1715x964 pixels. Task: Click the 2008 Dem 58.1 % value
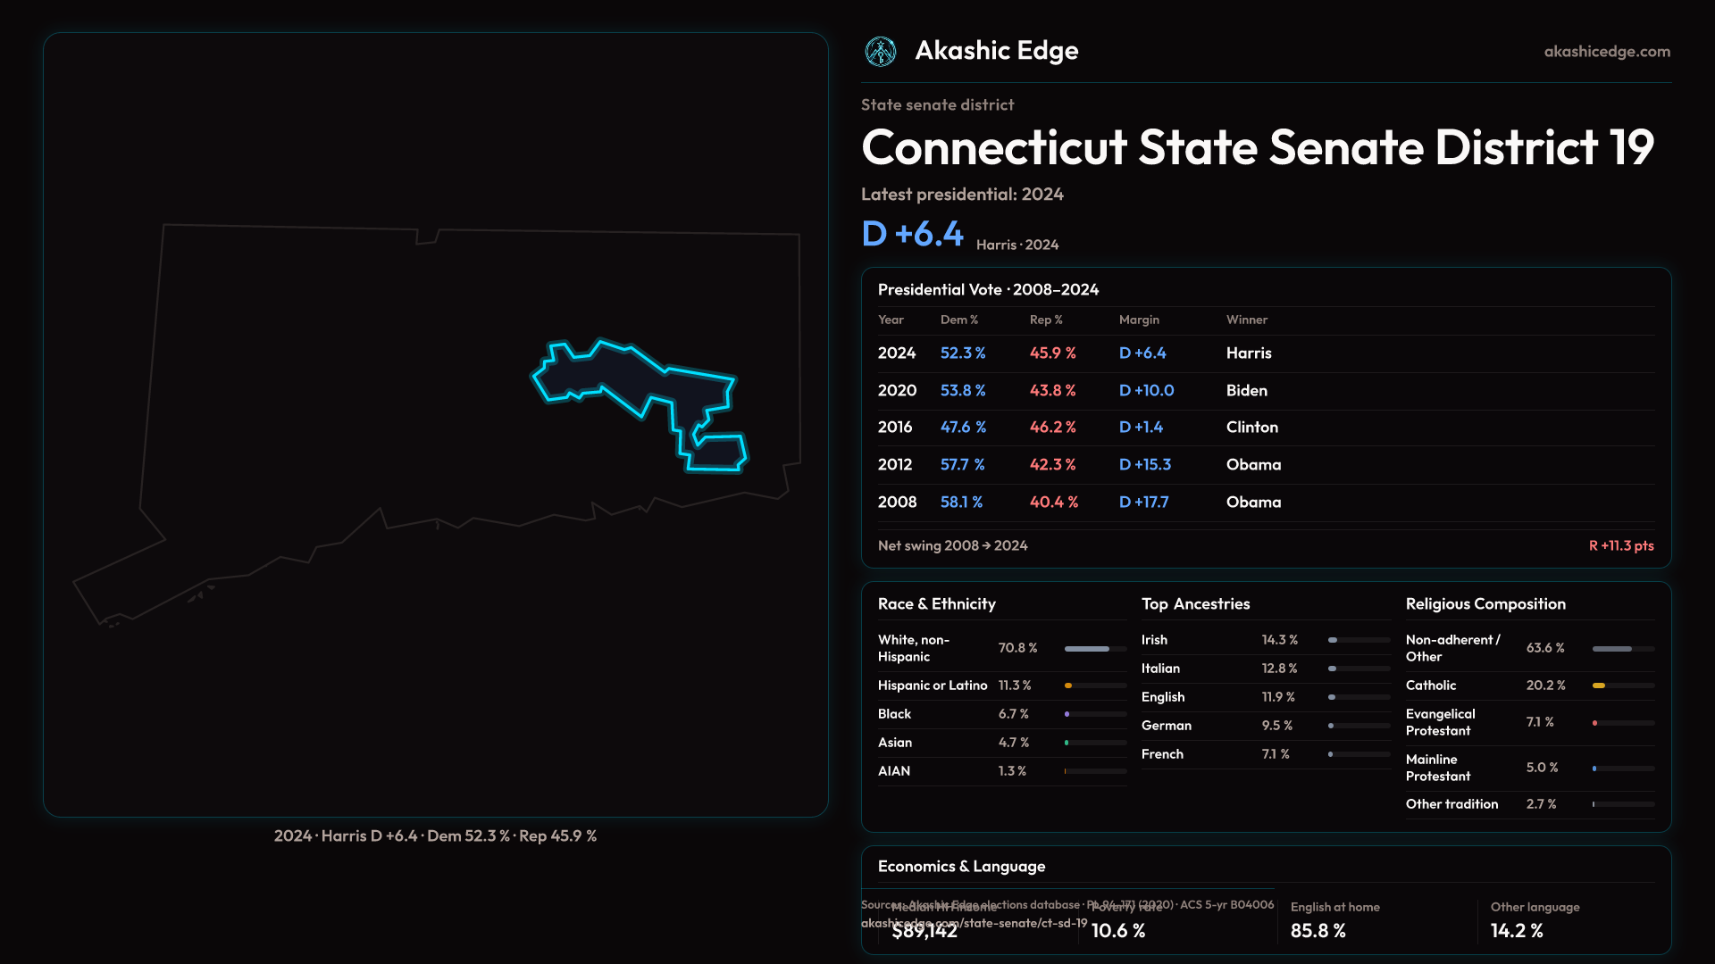(x=961, y=503)
